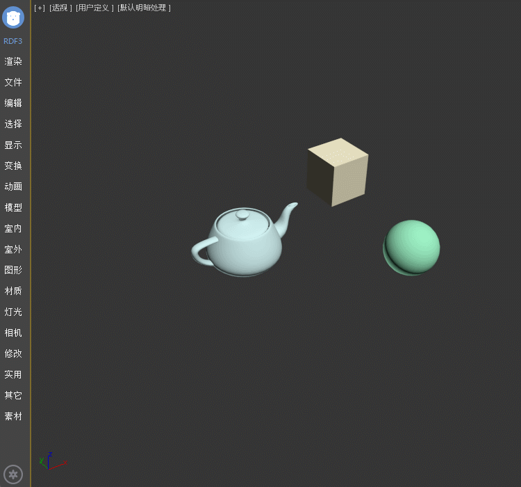Click the bear logo icon

click(13, 17)
